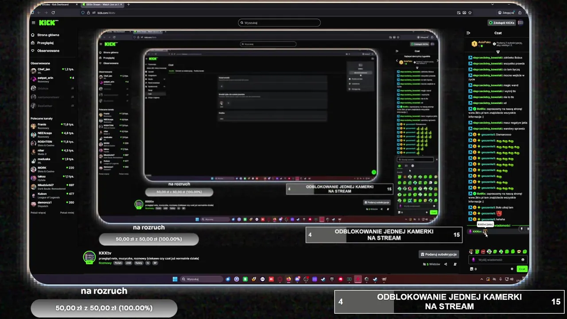Image resolution: width=567 pixels, height=319 pixels.
Task: Reload the browser page
Action: click(53, 13)
